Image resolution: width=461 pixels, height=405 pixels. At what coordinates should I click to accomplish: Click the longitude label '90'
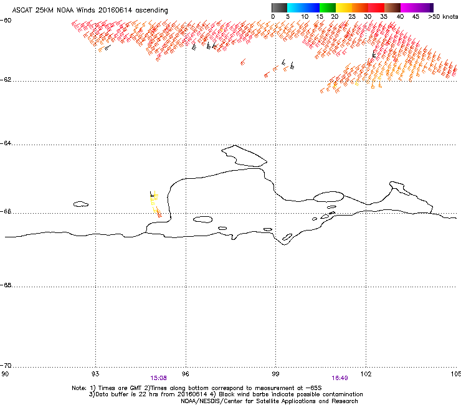(5, 374)
